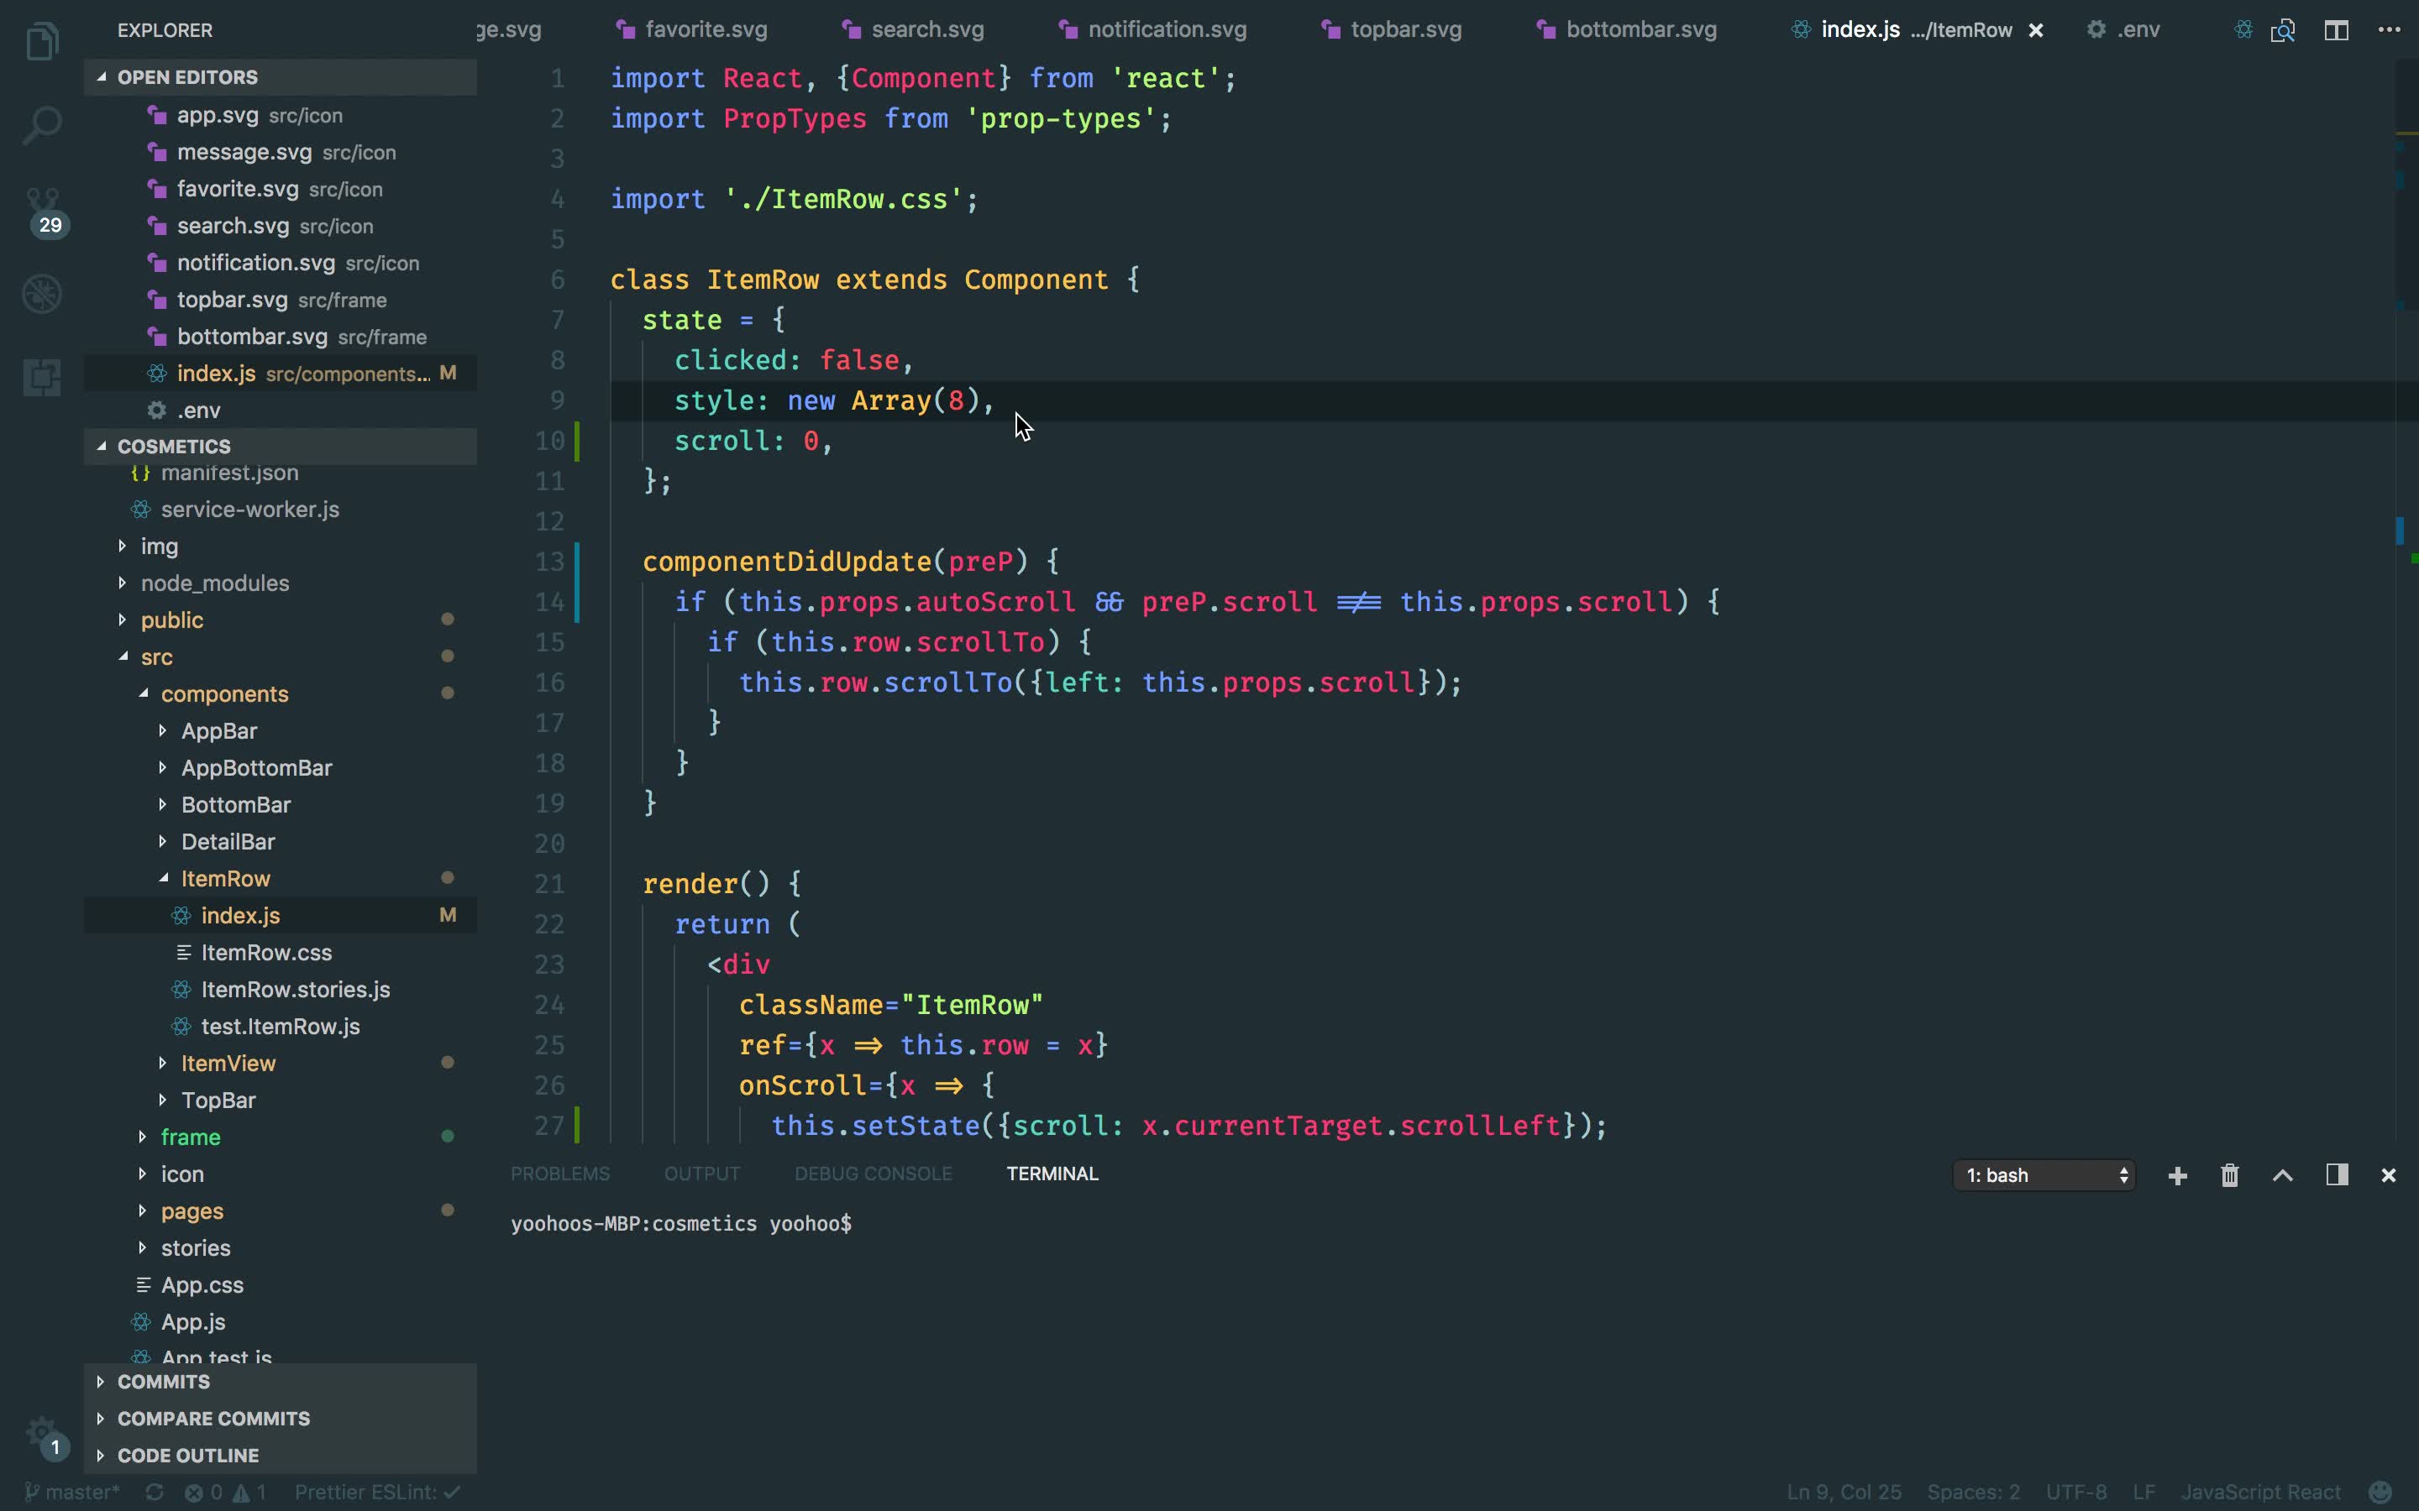This screenshot has width=2419, height=1511.
Task: Click JavaScript React language mode
Action: (2260, 1492)
